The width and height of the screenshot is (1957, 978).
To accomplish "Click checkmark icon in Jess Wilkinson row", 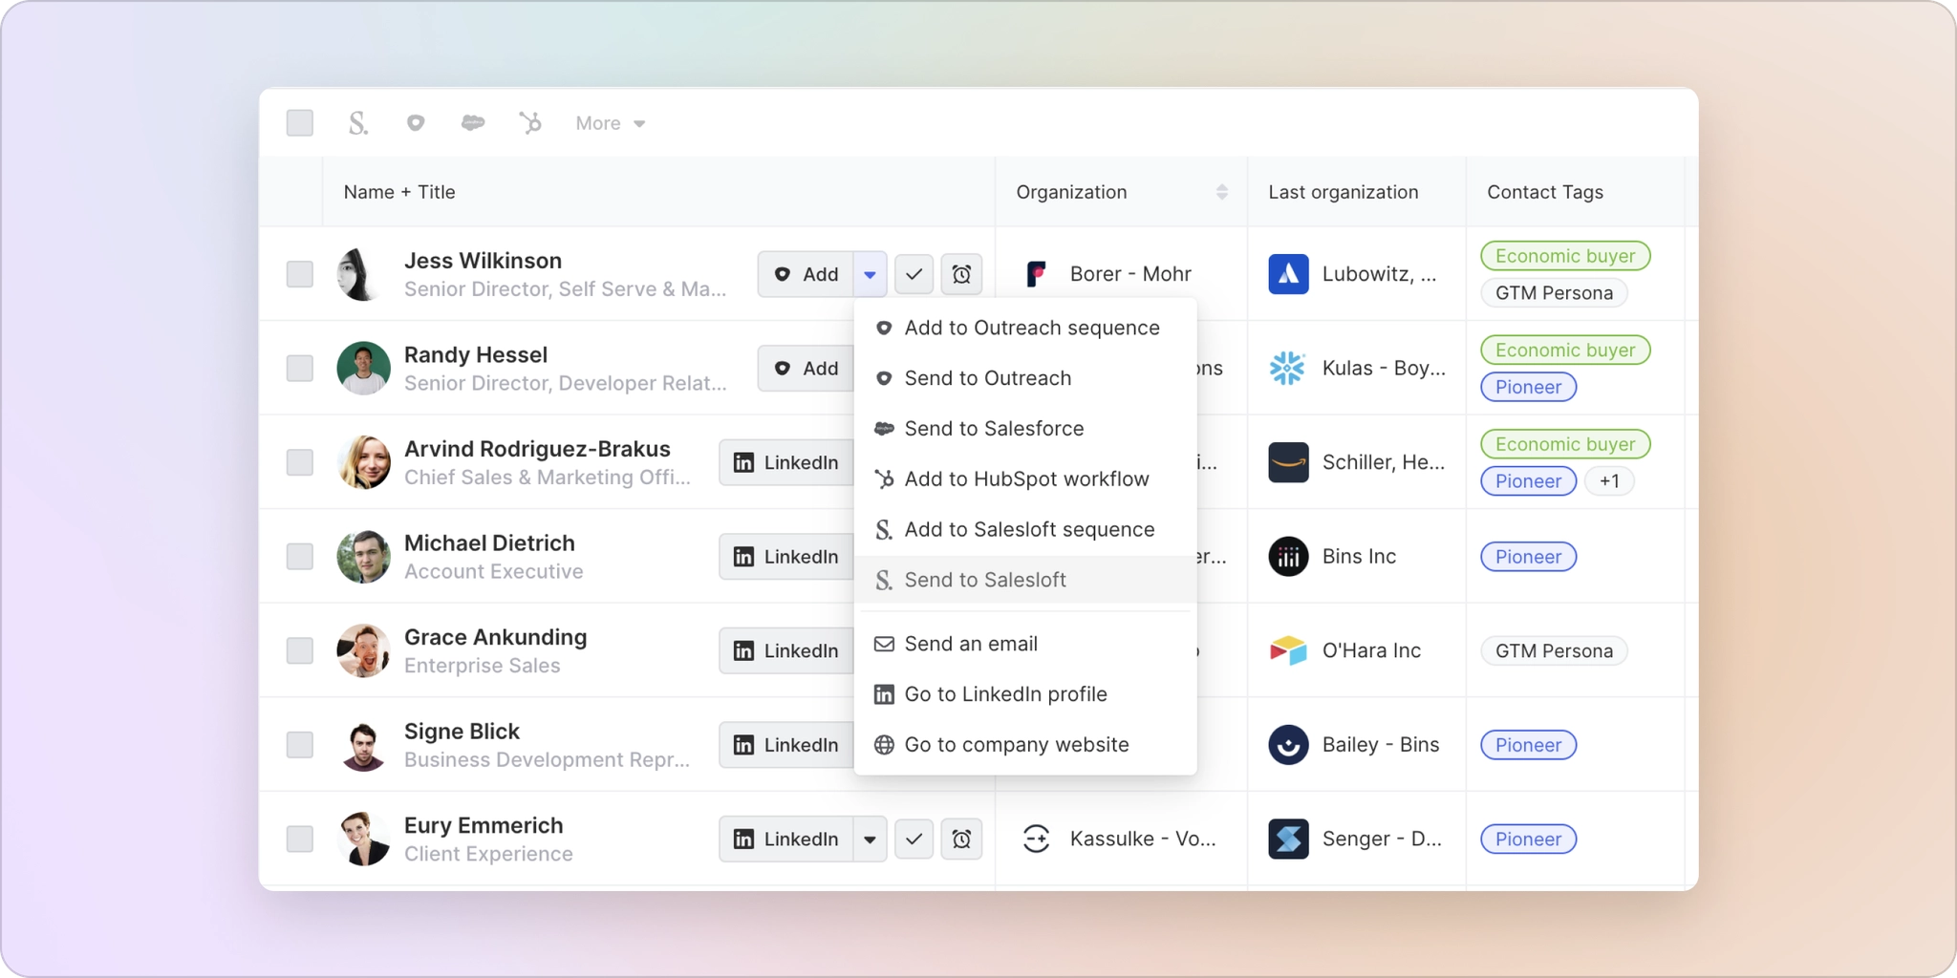I will click(914, 275).
